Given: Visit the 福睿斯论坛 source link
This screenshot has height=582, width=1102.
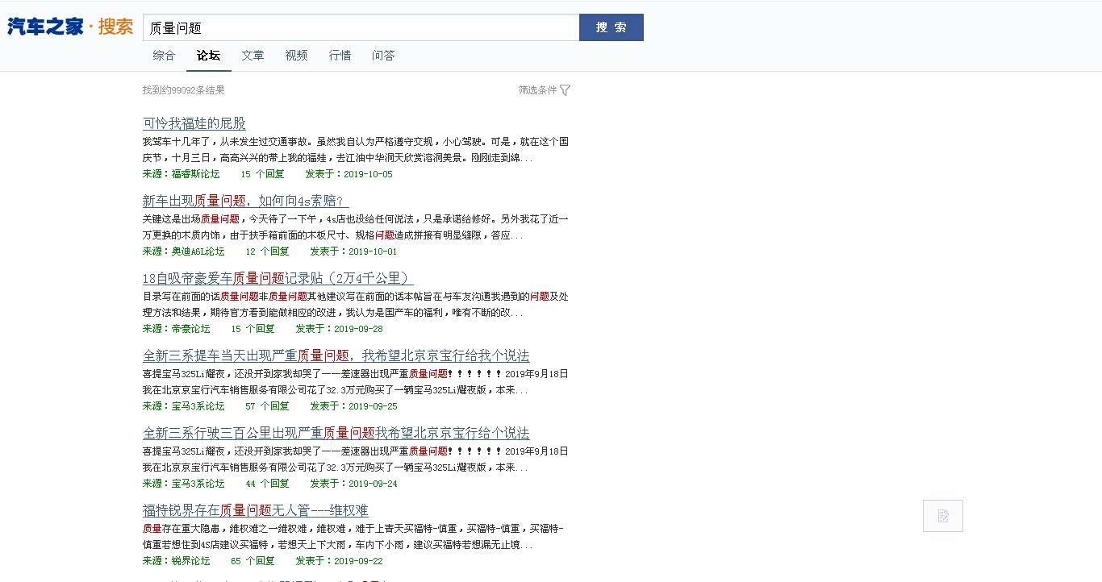Looking at the screenshot, I should pos(195,174).
